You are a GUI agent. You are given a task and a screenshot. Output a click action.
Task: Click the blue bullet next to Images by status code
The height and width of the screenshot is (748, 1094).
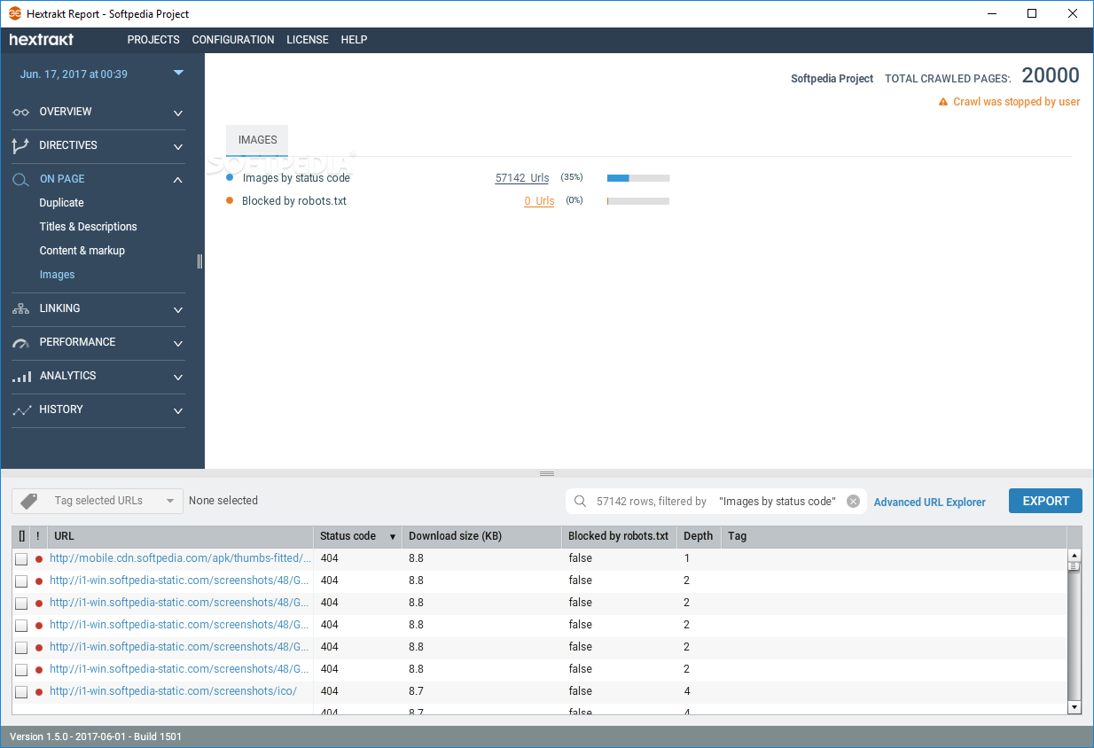click(x=231, y=178)
